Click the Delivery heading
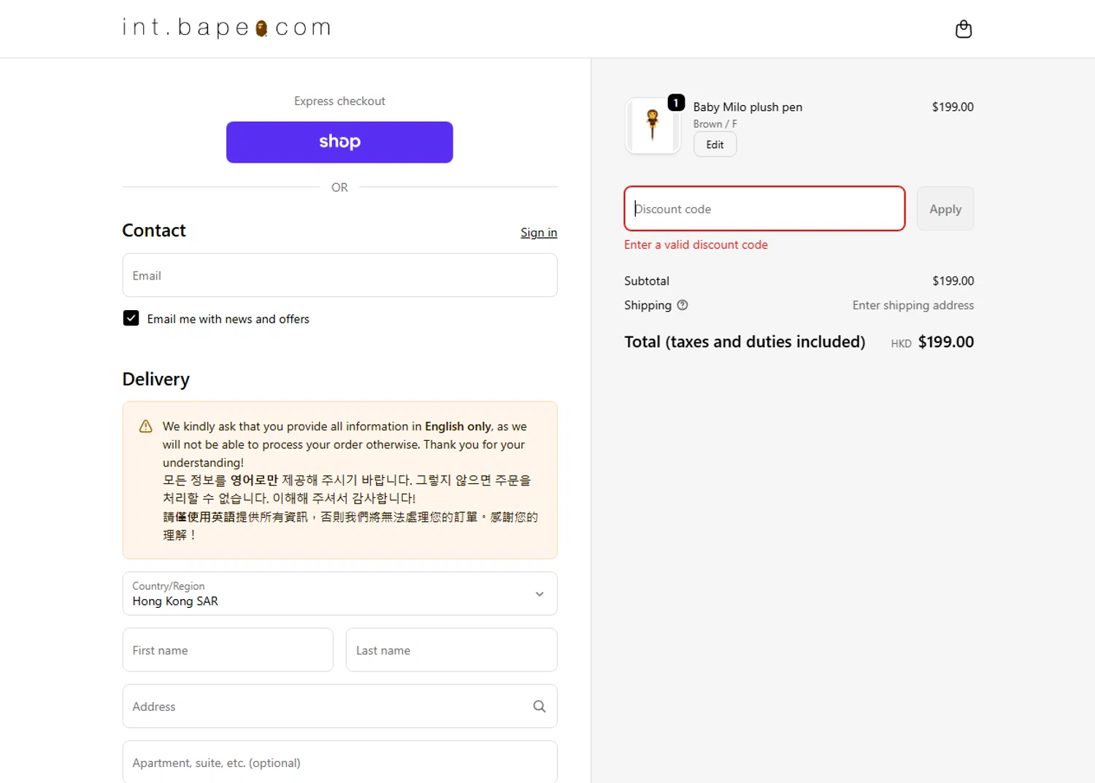 click(x=155, y=379)
